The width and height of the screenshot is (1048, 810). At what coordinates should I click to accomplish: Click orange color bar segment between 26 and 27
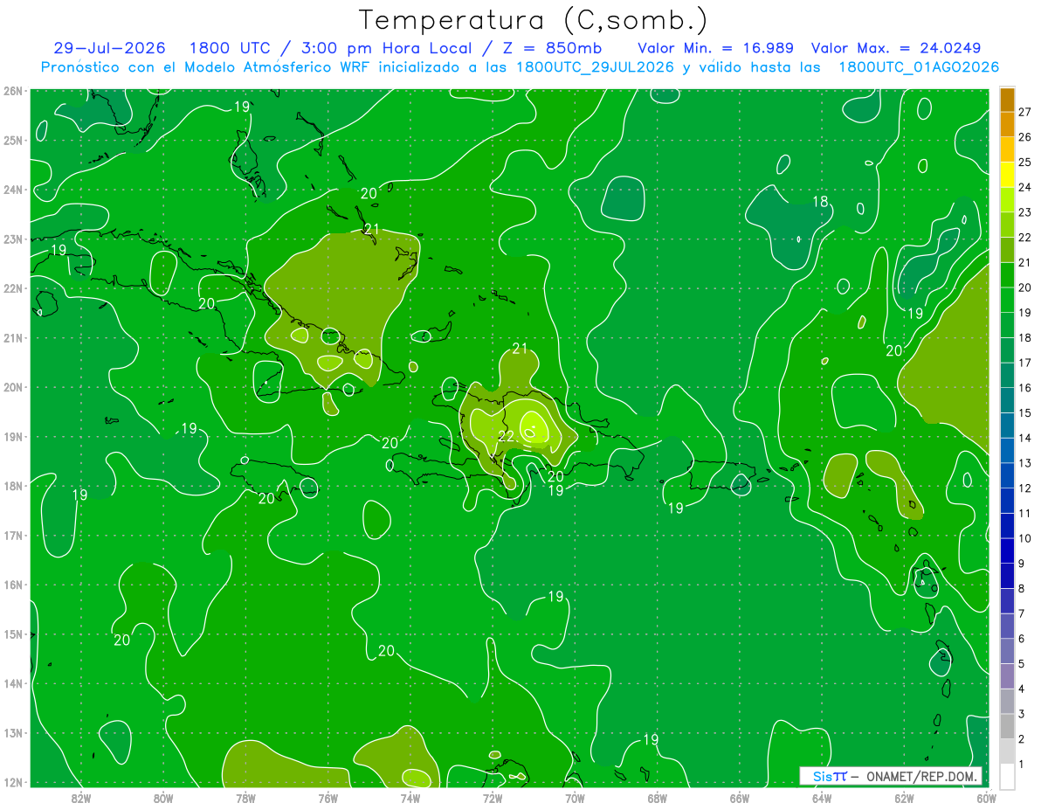click(x=1007, y=124)
